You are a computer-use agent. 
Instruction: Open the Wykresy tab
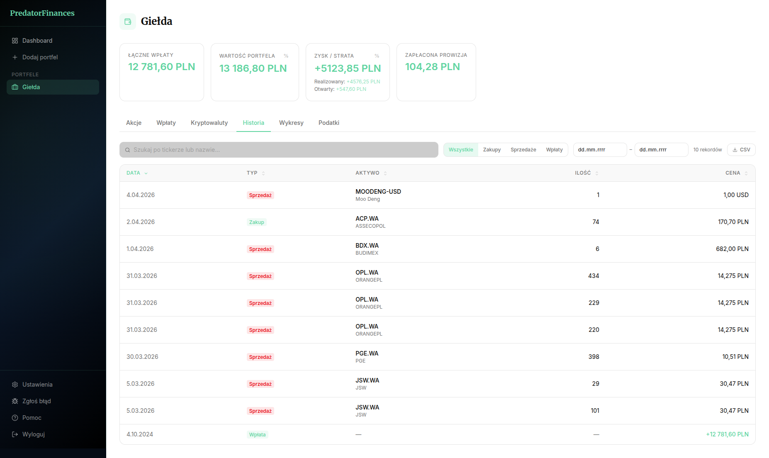291,123
